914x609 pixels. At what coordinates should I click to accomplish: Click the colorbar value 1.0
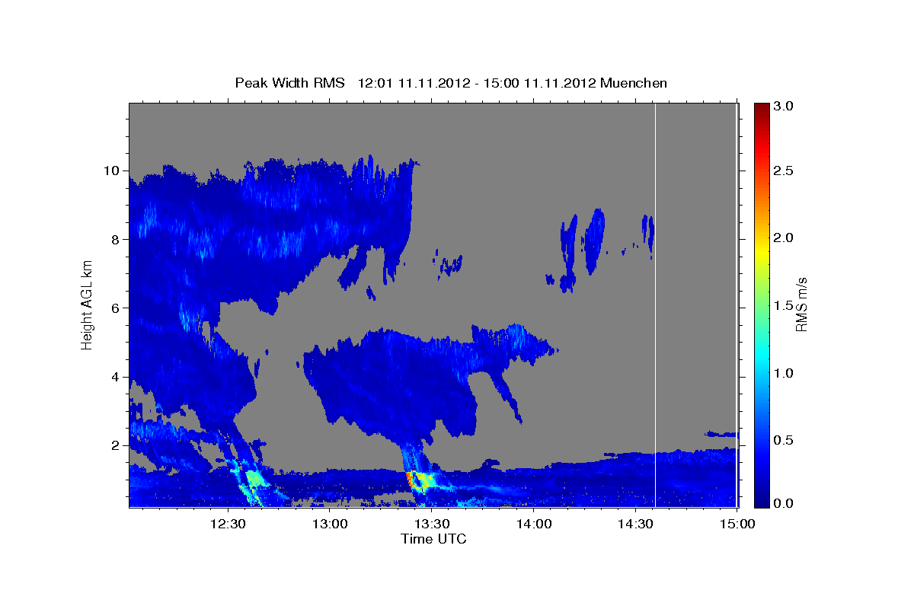[x=785, y=373]
